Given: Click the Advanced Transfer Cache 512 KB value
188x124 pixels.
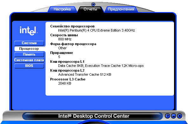Looking at the screenshot, I should click(85, 74).
